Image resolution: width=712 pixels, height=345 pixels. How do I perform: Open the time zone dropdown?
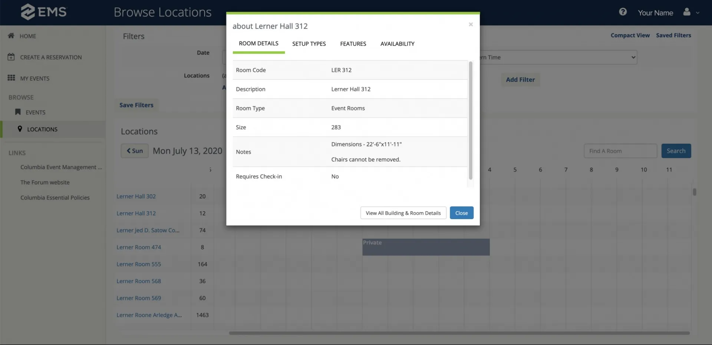click(x=558, y=57)
